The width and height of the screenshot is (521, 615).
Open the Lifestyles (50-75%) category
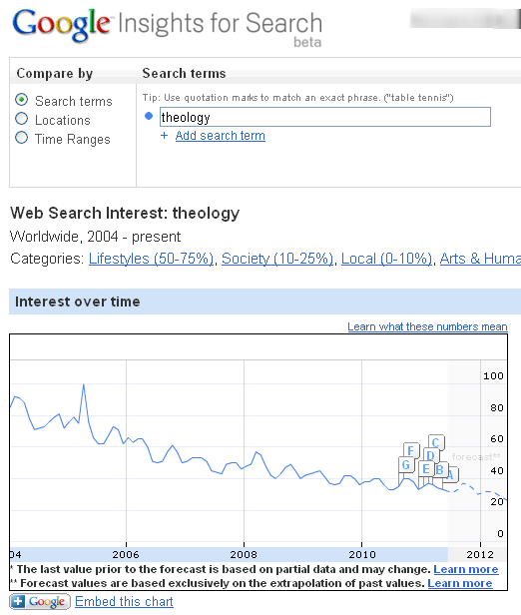click(152, 259)
